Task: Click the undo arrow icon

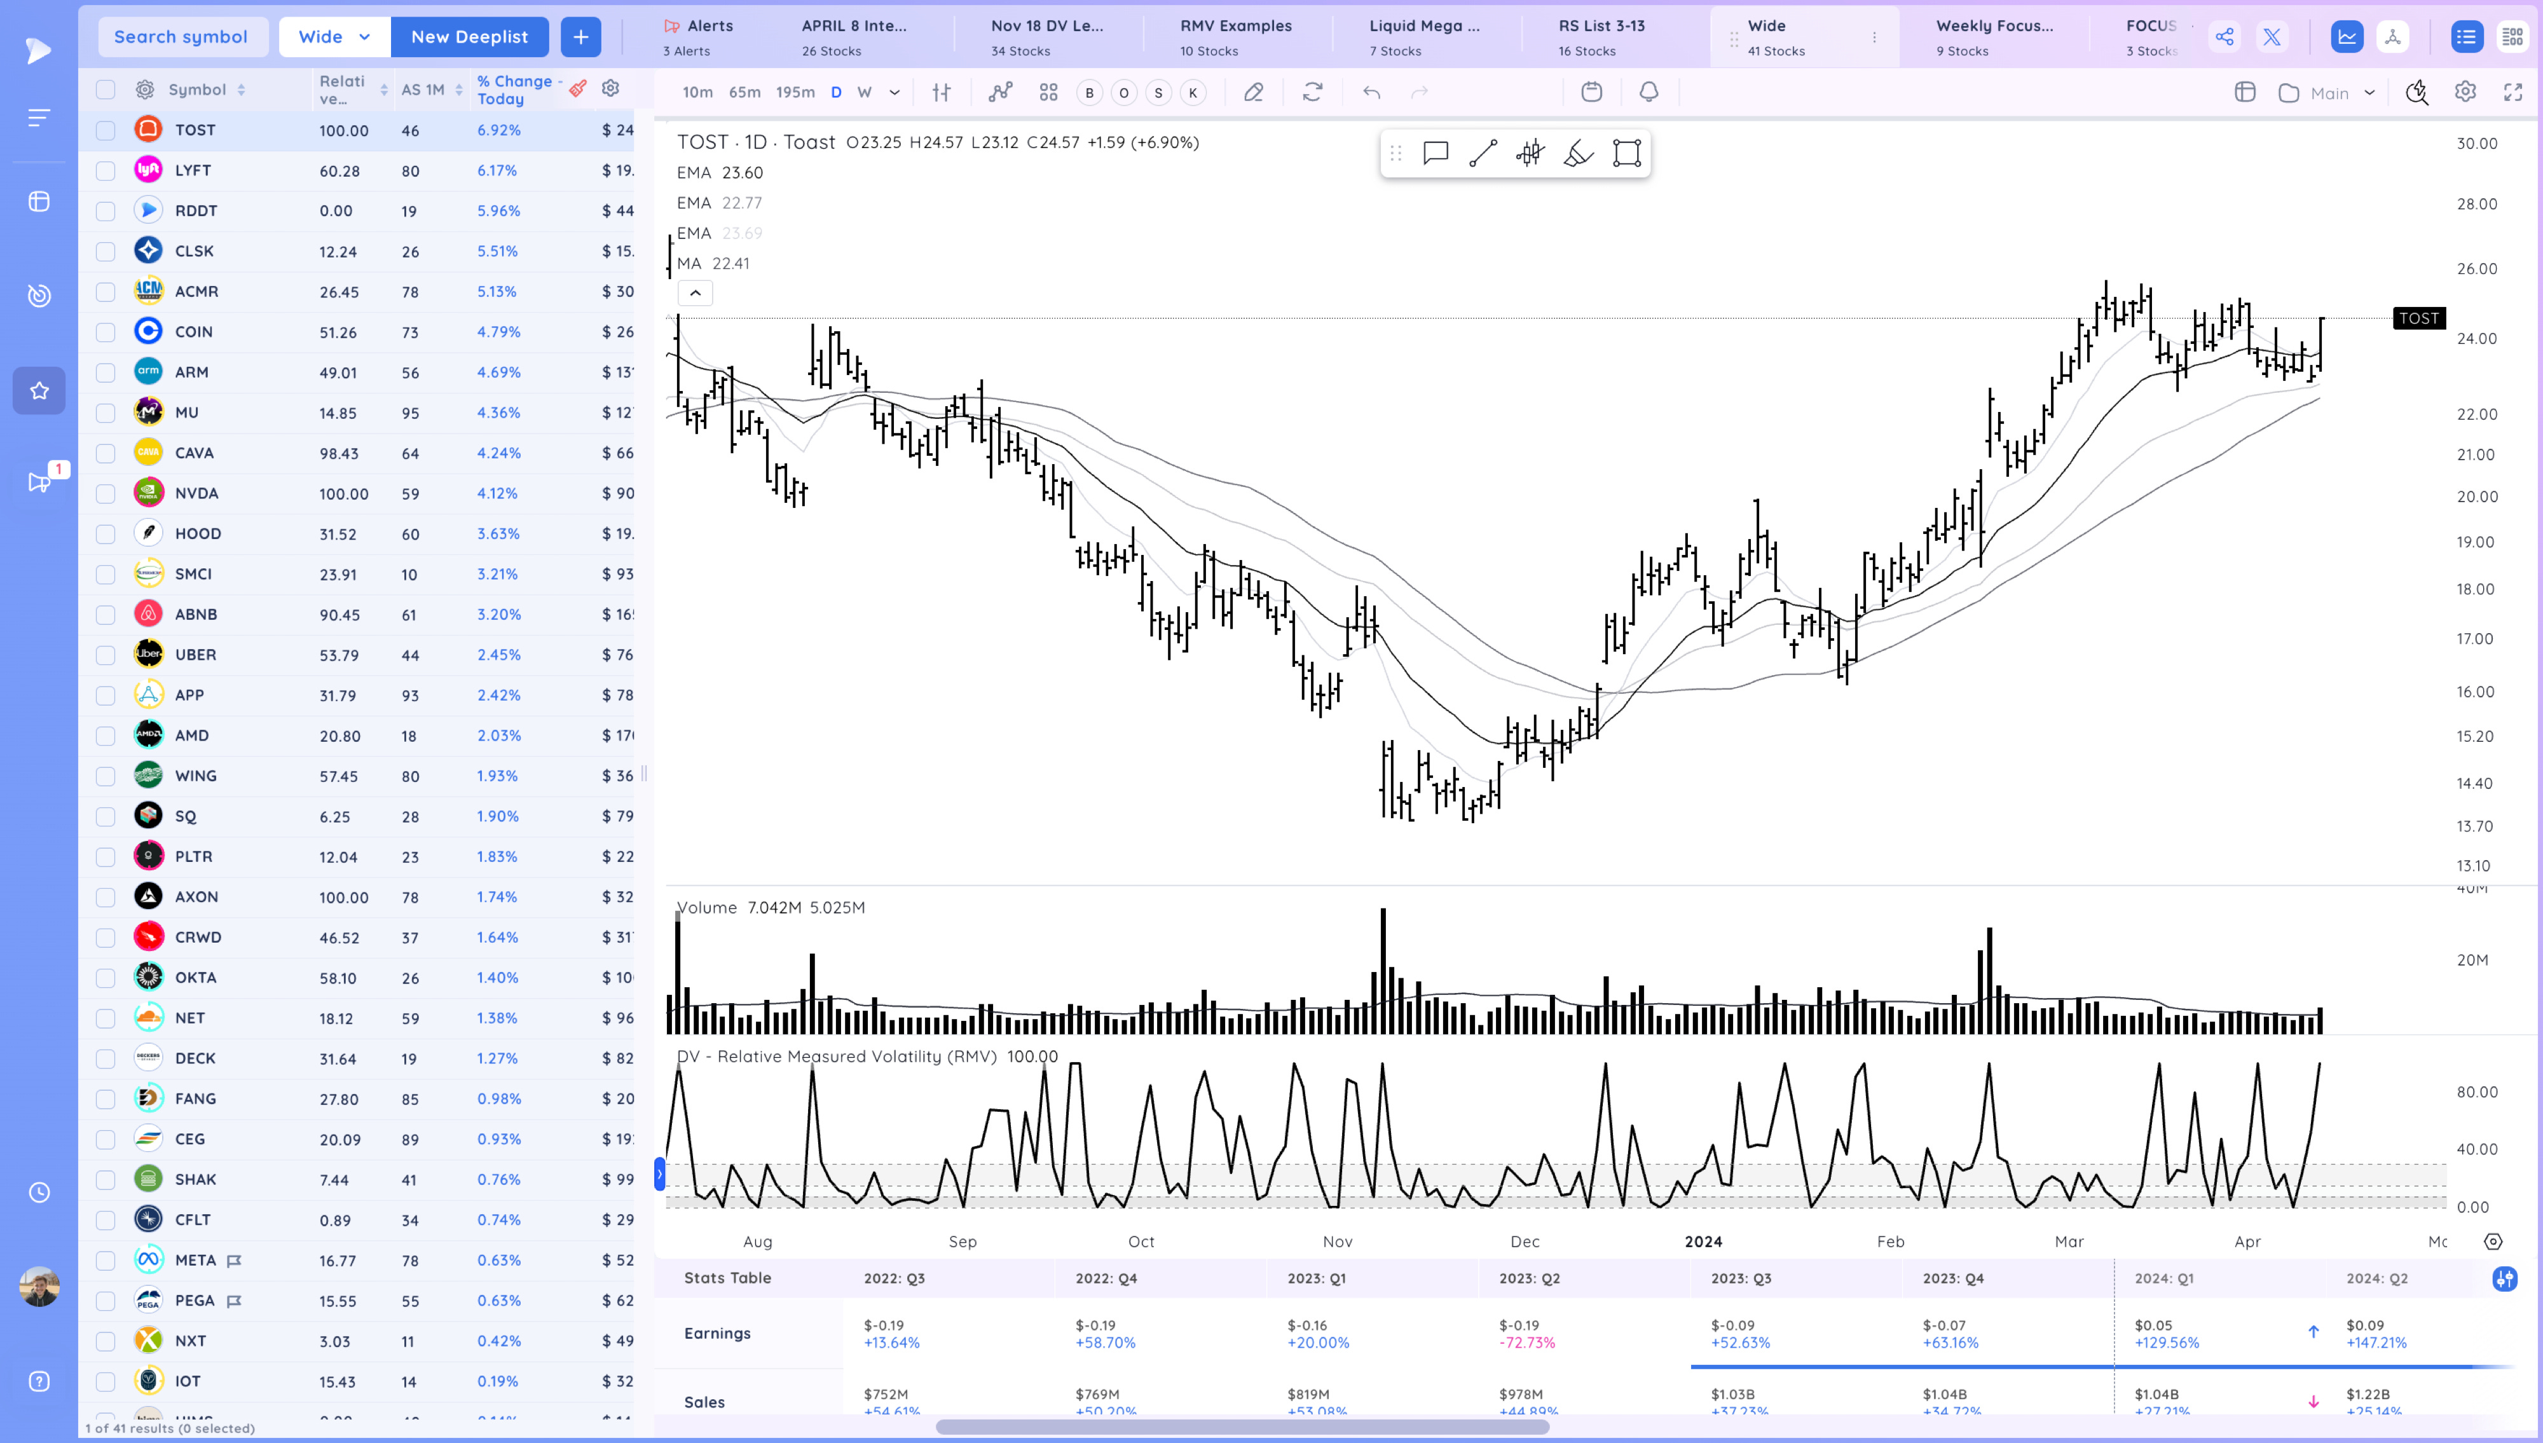Action: tap(1371, 92)
